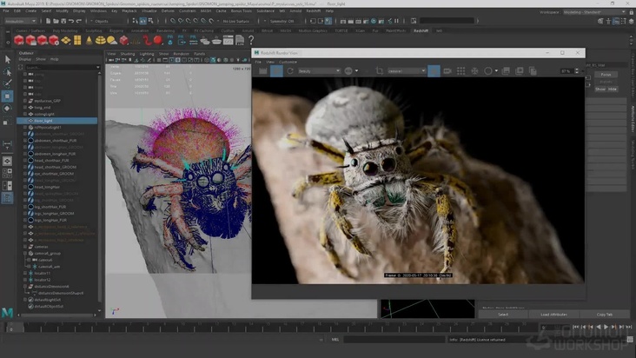The image size is (636, 358).
Task: Click the open scene folder icon
Action: [56, 21]
